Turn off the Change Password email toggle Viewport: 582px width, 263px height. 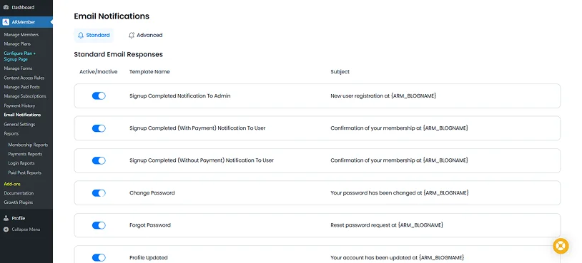point(99,193)
